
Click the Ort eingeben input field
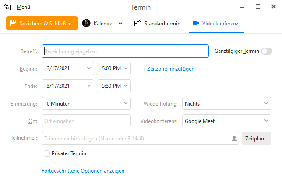pyautogui.click(x=86, y=121)
